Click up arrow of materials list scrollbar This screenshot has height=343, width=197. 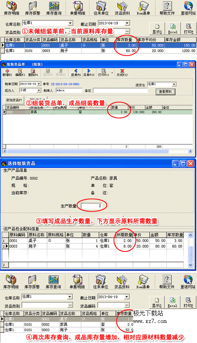coord(191,235)
